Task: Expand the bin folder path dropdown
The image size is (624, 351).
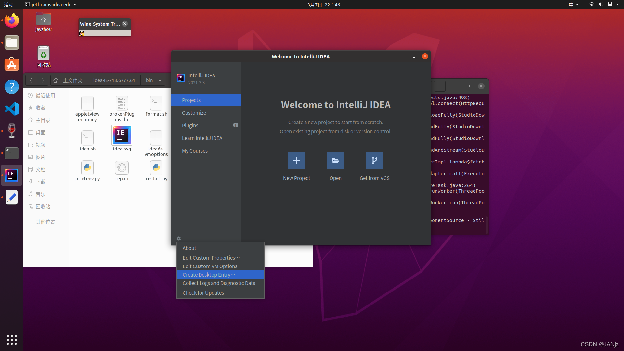Action: click(160, 80)
